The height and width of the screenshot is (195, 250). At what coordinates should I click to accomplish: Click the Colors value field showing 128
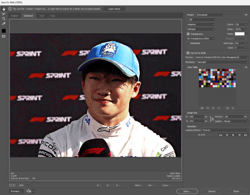tap(240, 25)
